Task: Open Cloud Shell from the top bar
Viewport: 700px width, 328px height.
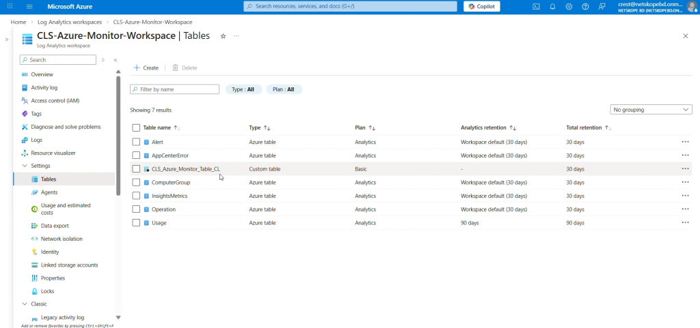Action: [536, 7]
